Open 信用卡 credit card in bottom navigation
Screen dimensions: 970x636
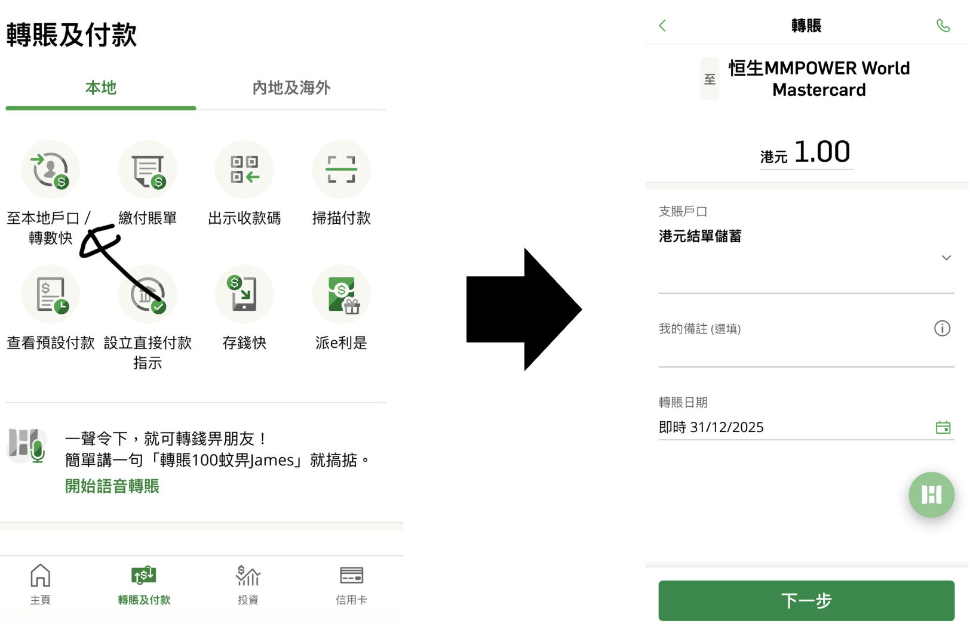[351, 584]
